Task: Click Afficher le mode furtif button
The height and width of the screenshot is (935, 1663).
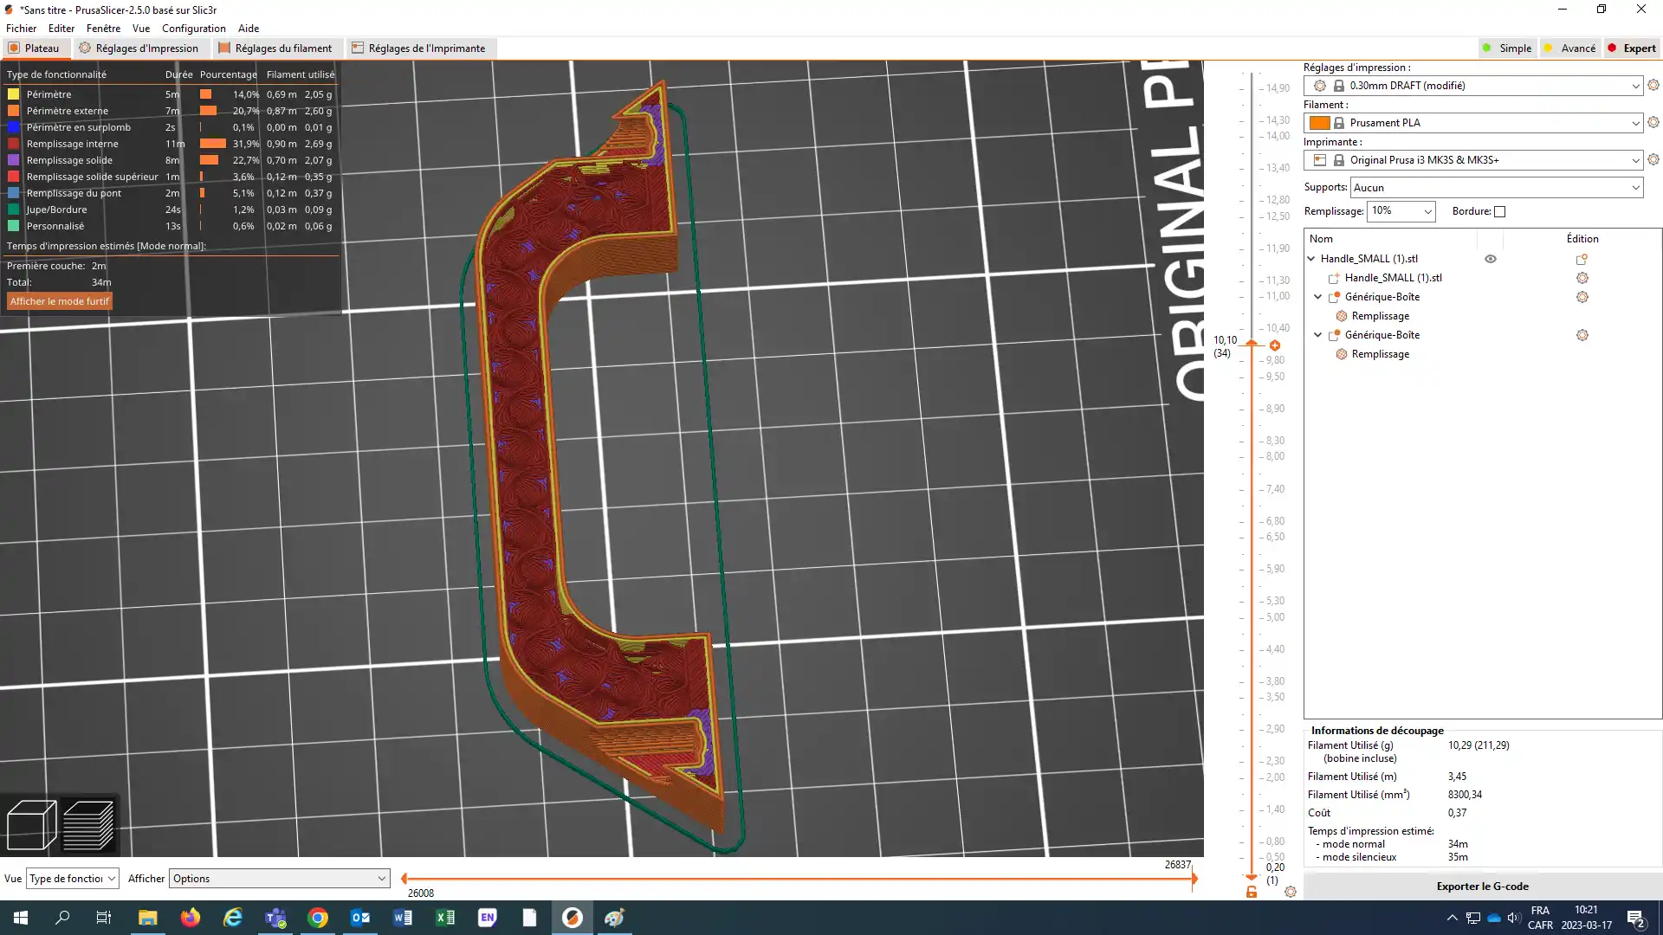Action: click(60, 301)
